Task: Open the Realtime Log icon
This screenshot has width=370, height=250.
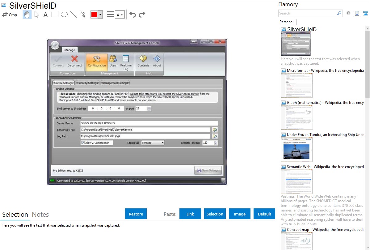Action: coord(126,63)
